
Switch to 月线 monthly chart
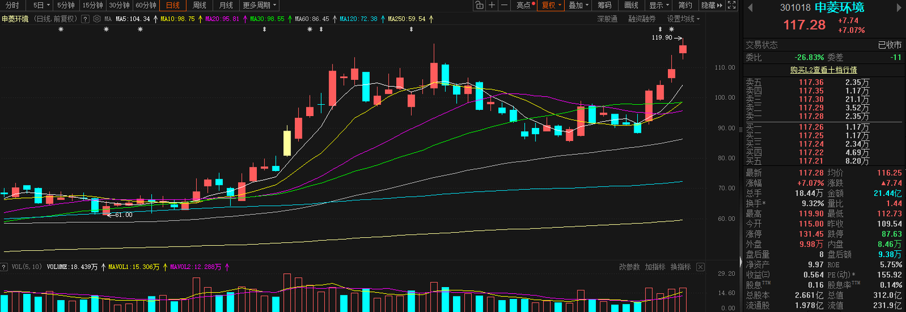tap(226, 6)
